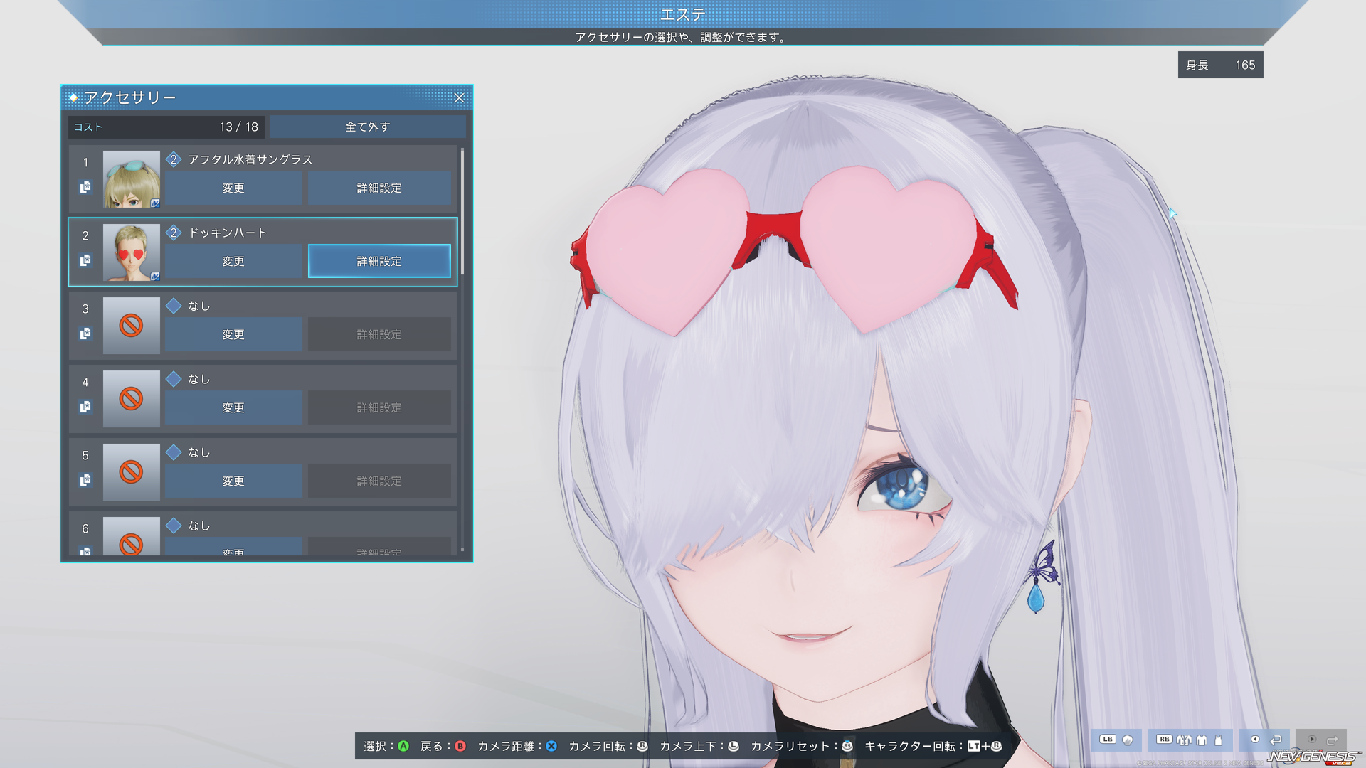Click the copy icon in slot 1
The image size is (1366, 768).
click(x=85, y=187)
